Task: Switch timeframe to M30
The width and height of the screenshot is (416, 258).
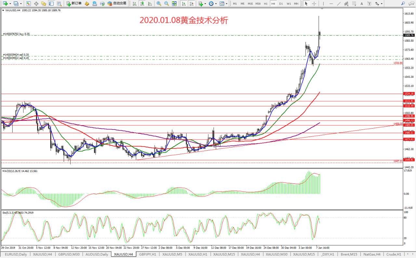Action: point(258,3)
